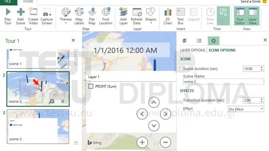Zoom in with the plus button
The width and height of the screenshot is (269, 151).
tap(142, 142)
